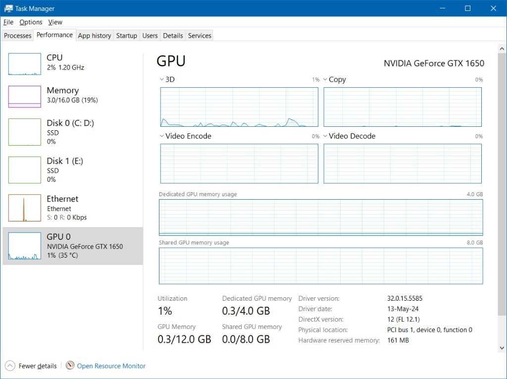The image size is (507, 379).
Task: Click the NVIDIA GeForce GTX 1650 heading
Action: tap(434, 63)
